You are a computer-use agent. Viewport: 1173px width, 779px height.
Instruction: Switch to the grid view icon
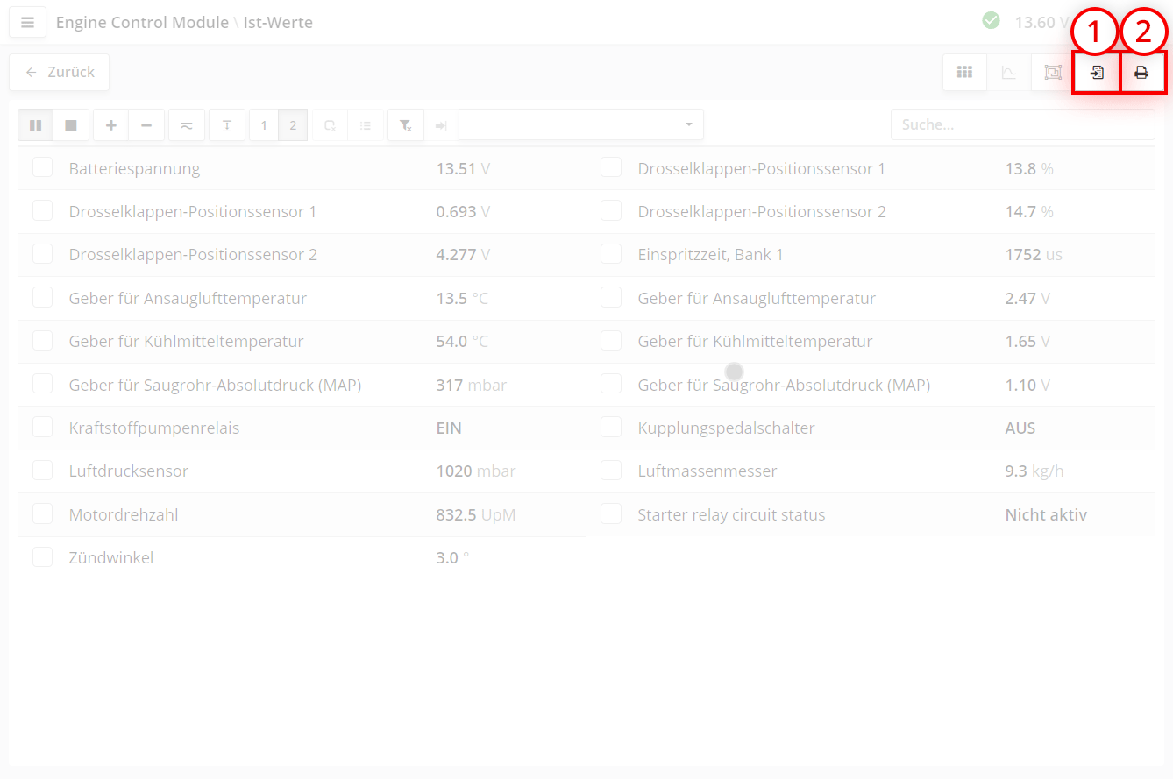point(964,73)
